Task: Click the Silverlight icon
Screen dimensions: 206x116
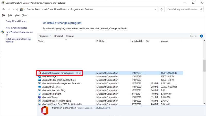Action: (x=40, y=94)
